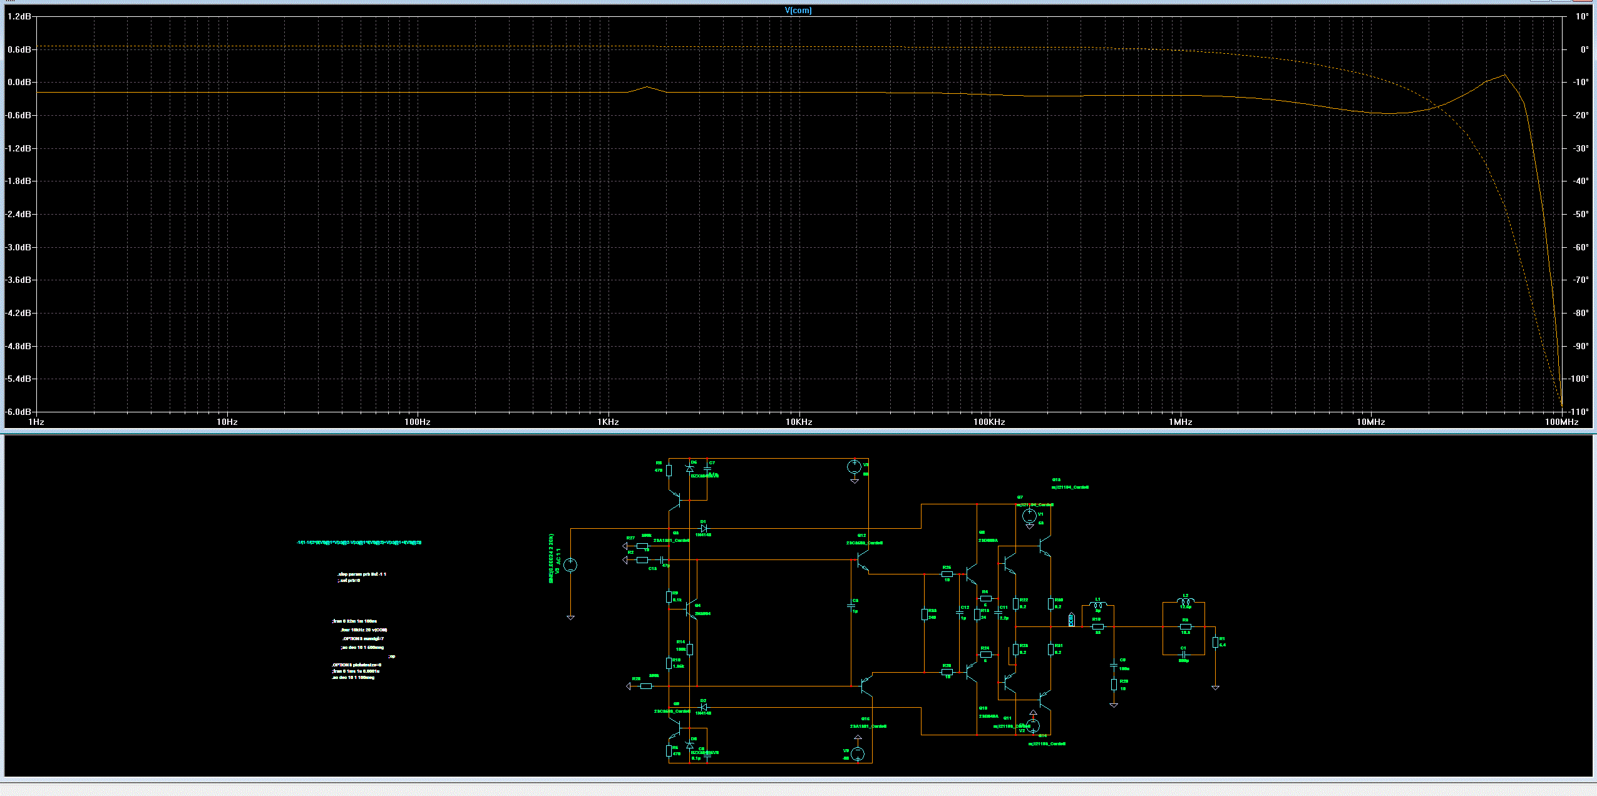Select voltage source V3 in the schematic
Screen dimensions: 1597x796
(570, 566)
